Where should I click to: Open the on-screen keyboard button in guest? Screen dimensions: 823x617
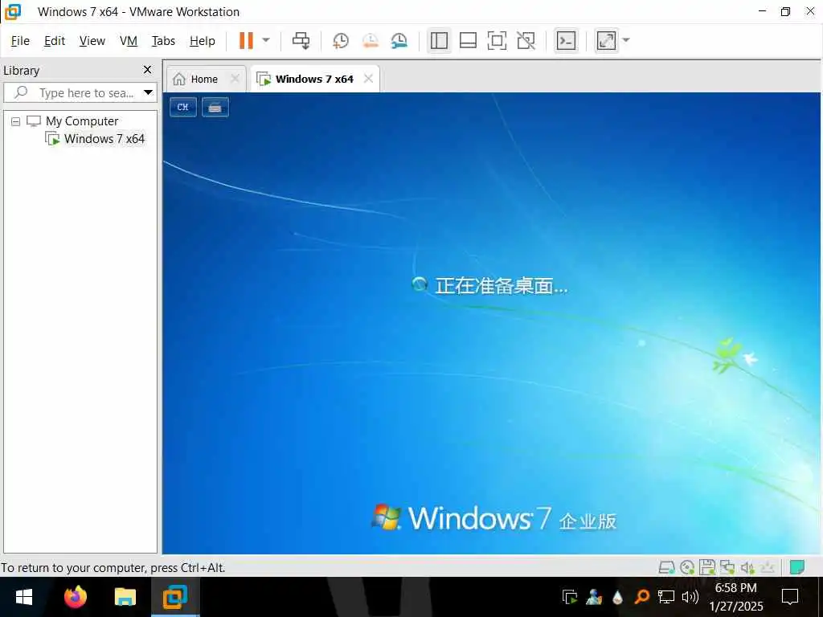pos(215,107)
